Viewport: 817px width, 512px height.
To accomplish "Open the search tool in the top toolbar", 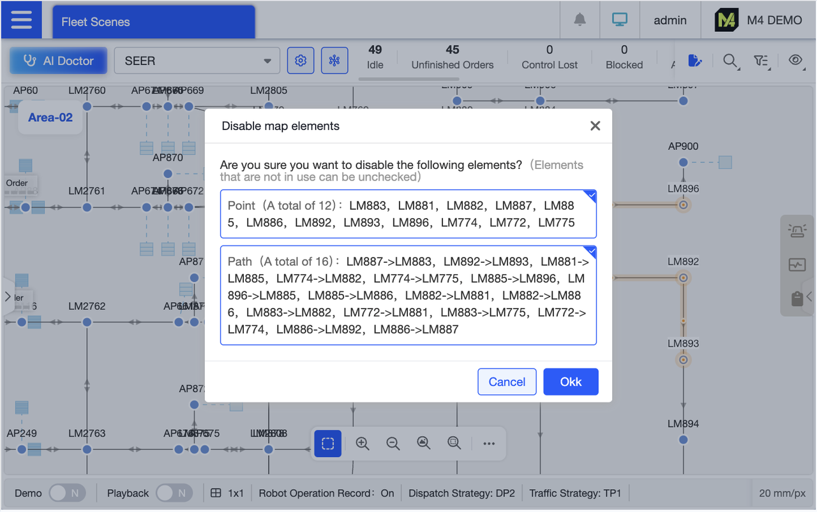I will [x=731, y=61].
